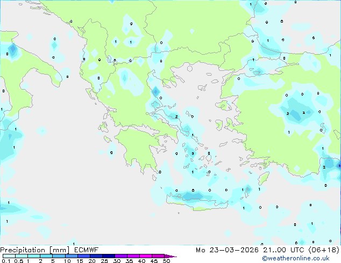This screenshot has height=263, width=341.
Task: Click the '3' precipitation value on map
Action: pos(193,154)
